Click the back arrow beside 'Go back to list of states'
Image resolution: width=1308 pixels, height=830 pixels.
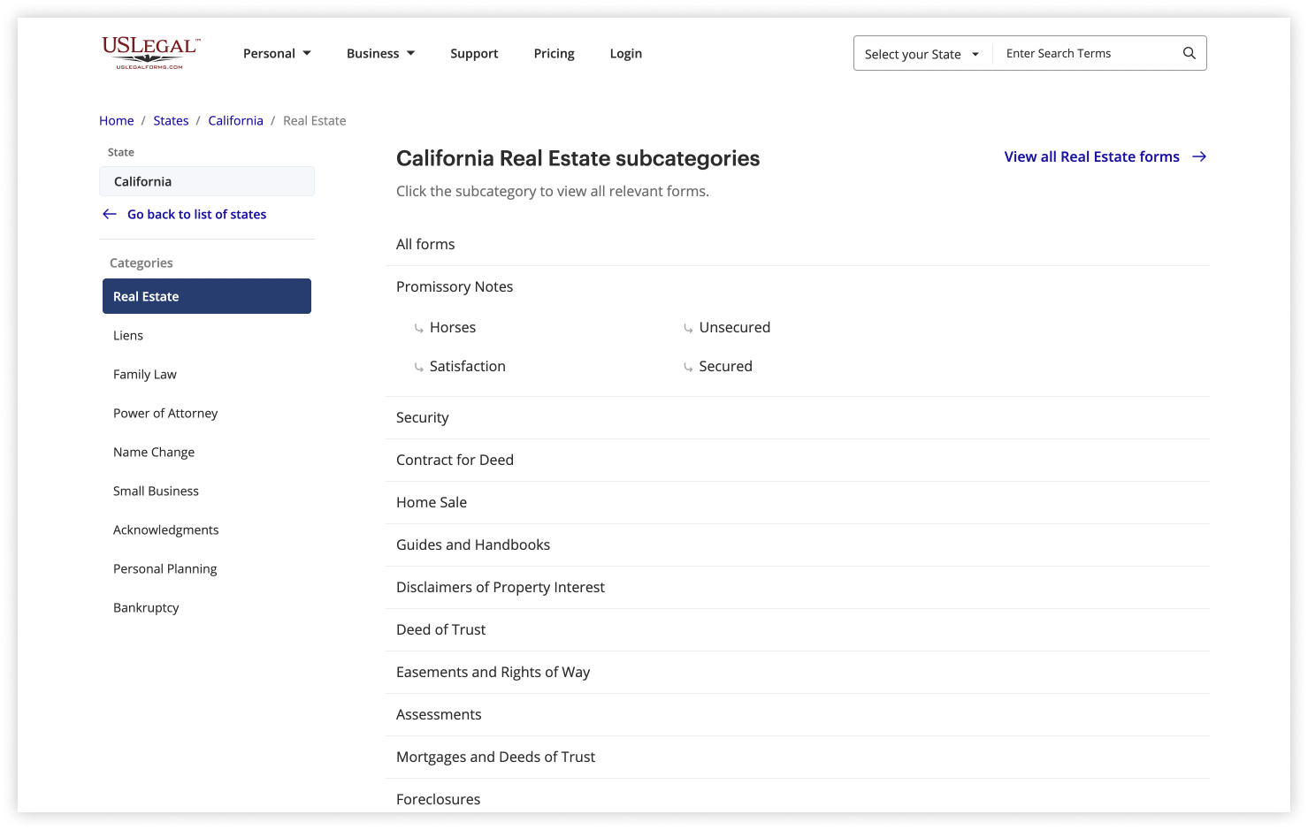coord(109,214)
